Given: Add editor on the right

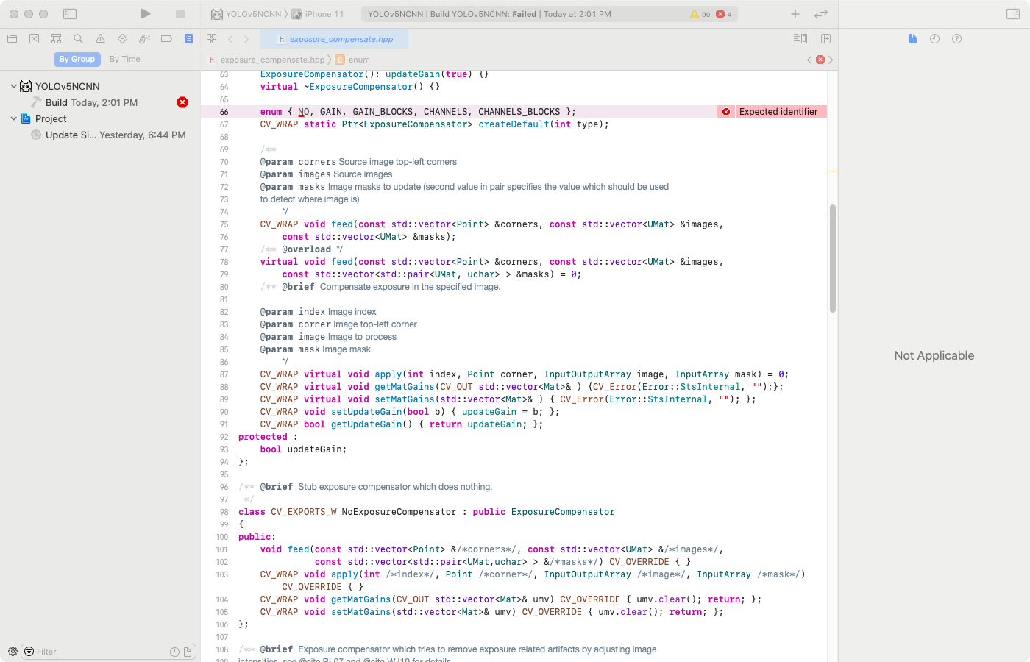Looking at the screenshot, I should pos(826,39).
